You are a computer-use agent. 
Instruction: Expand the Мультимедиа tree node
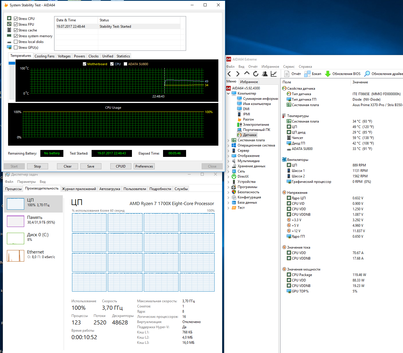[228, 161]
